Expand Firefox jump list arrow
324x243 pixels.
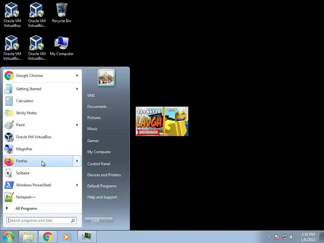77,161
